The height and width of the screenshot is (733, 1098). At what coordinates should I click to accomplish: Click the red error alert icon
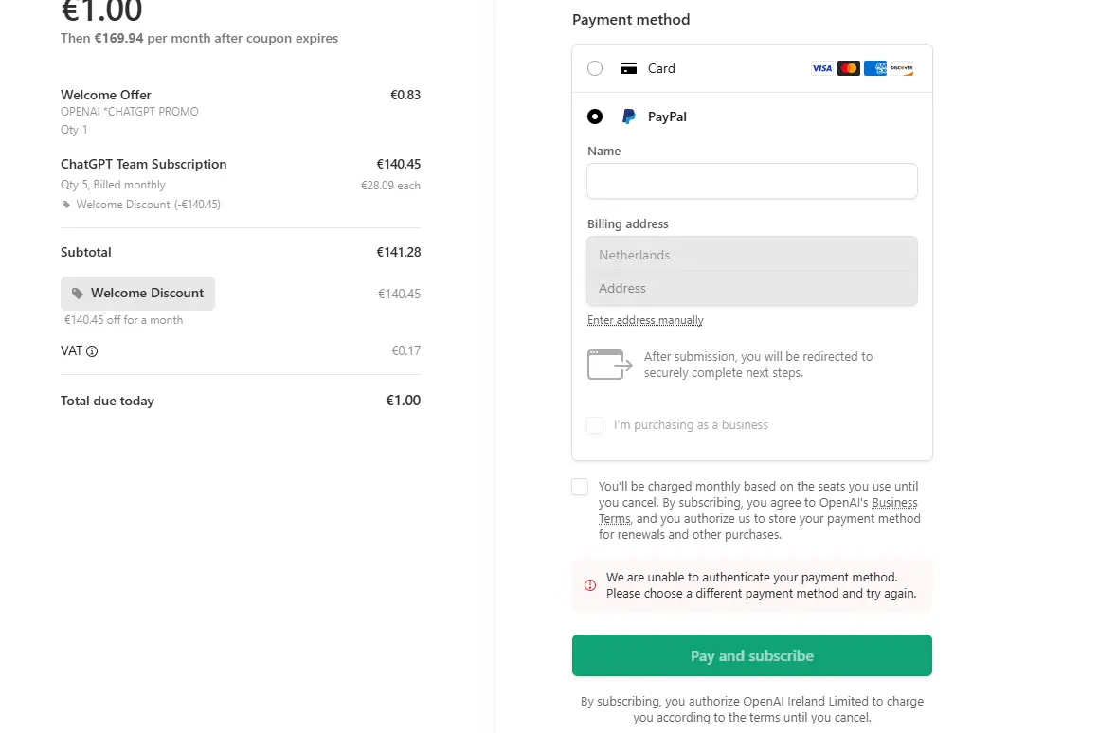[590, 585]
